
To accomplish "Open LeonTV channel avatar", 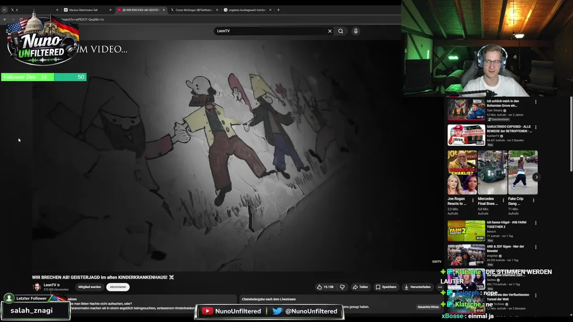I will (37, 287).
